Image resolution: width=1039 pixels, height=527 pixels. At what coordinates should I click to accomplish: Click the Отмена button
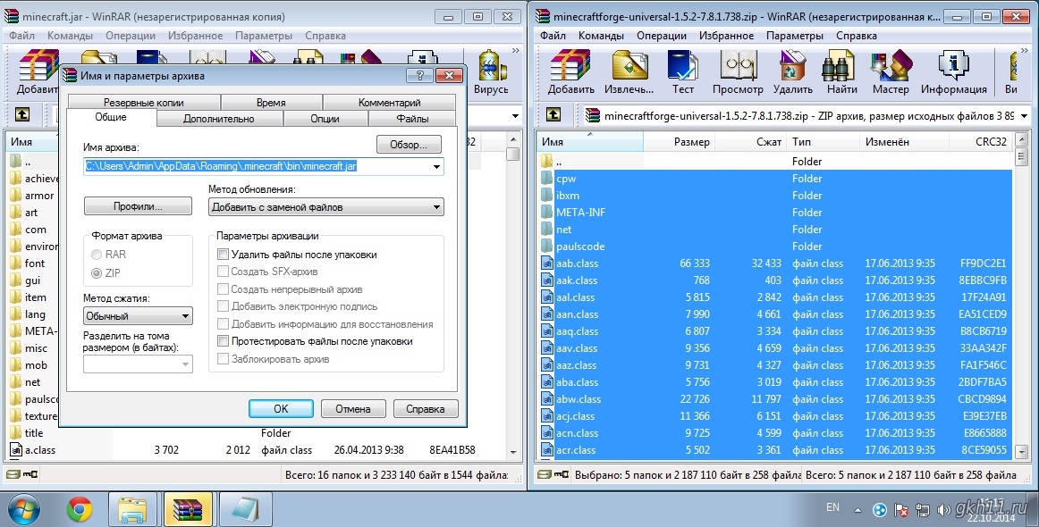coord(353,408)
